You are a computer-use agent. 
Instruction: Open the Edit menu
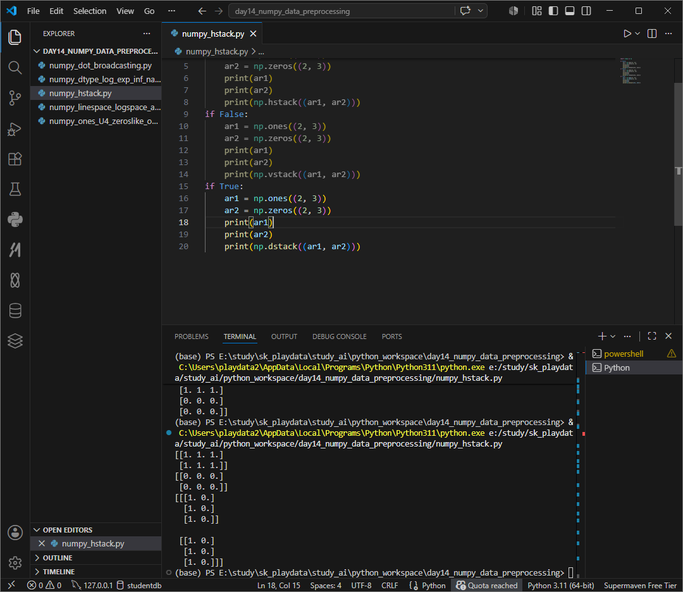(x=56, y=11)
